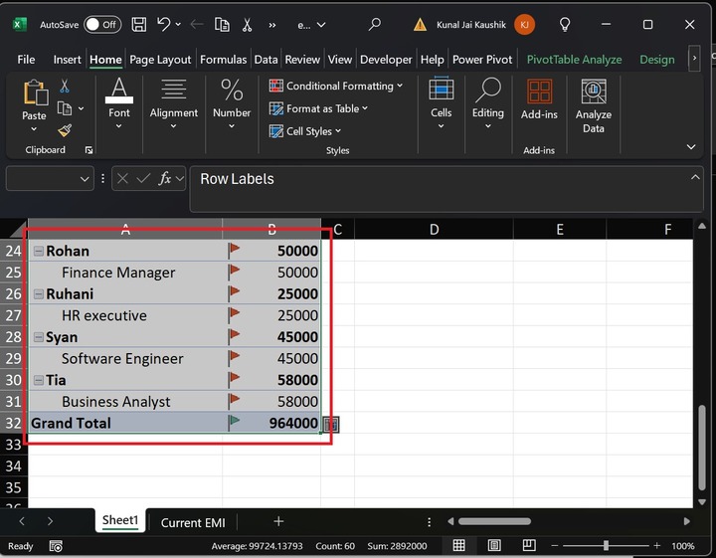The image size is (716, 558).
Task: Click the Cut scissors icon in Clipboard group
Action: click(x=65, y=87)
